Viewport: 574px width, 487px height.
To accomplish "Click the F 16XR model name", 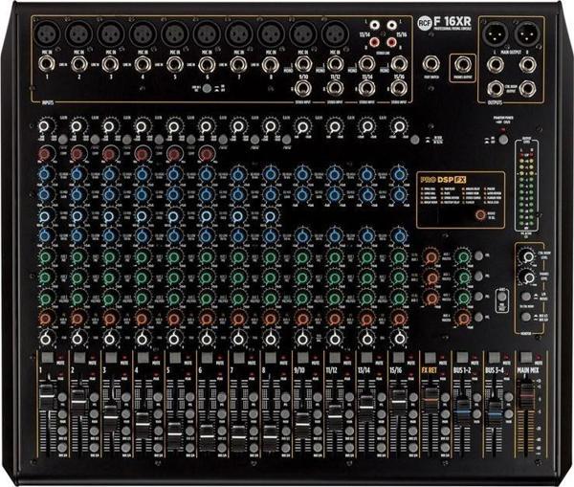I will click(x=453, y=21).
